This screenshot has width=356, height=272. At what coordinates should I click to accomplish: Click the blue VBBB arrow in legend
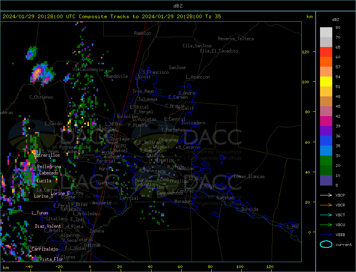[x=326, y=234]
